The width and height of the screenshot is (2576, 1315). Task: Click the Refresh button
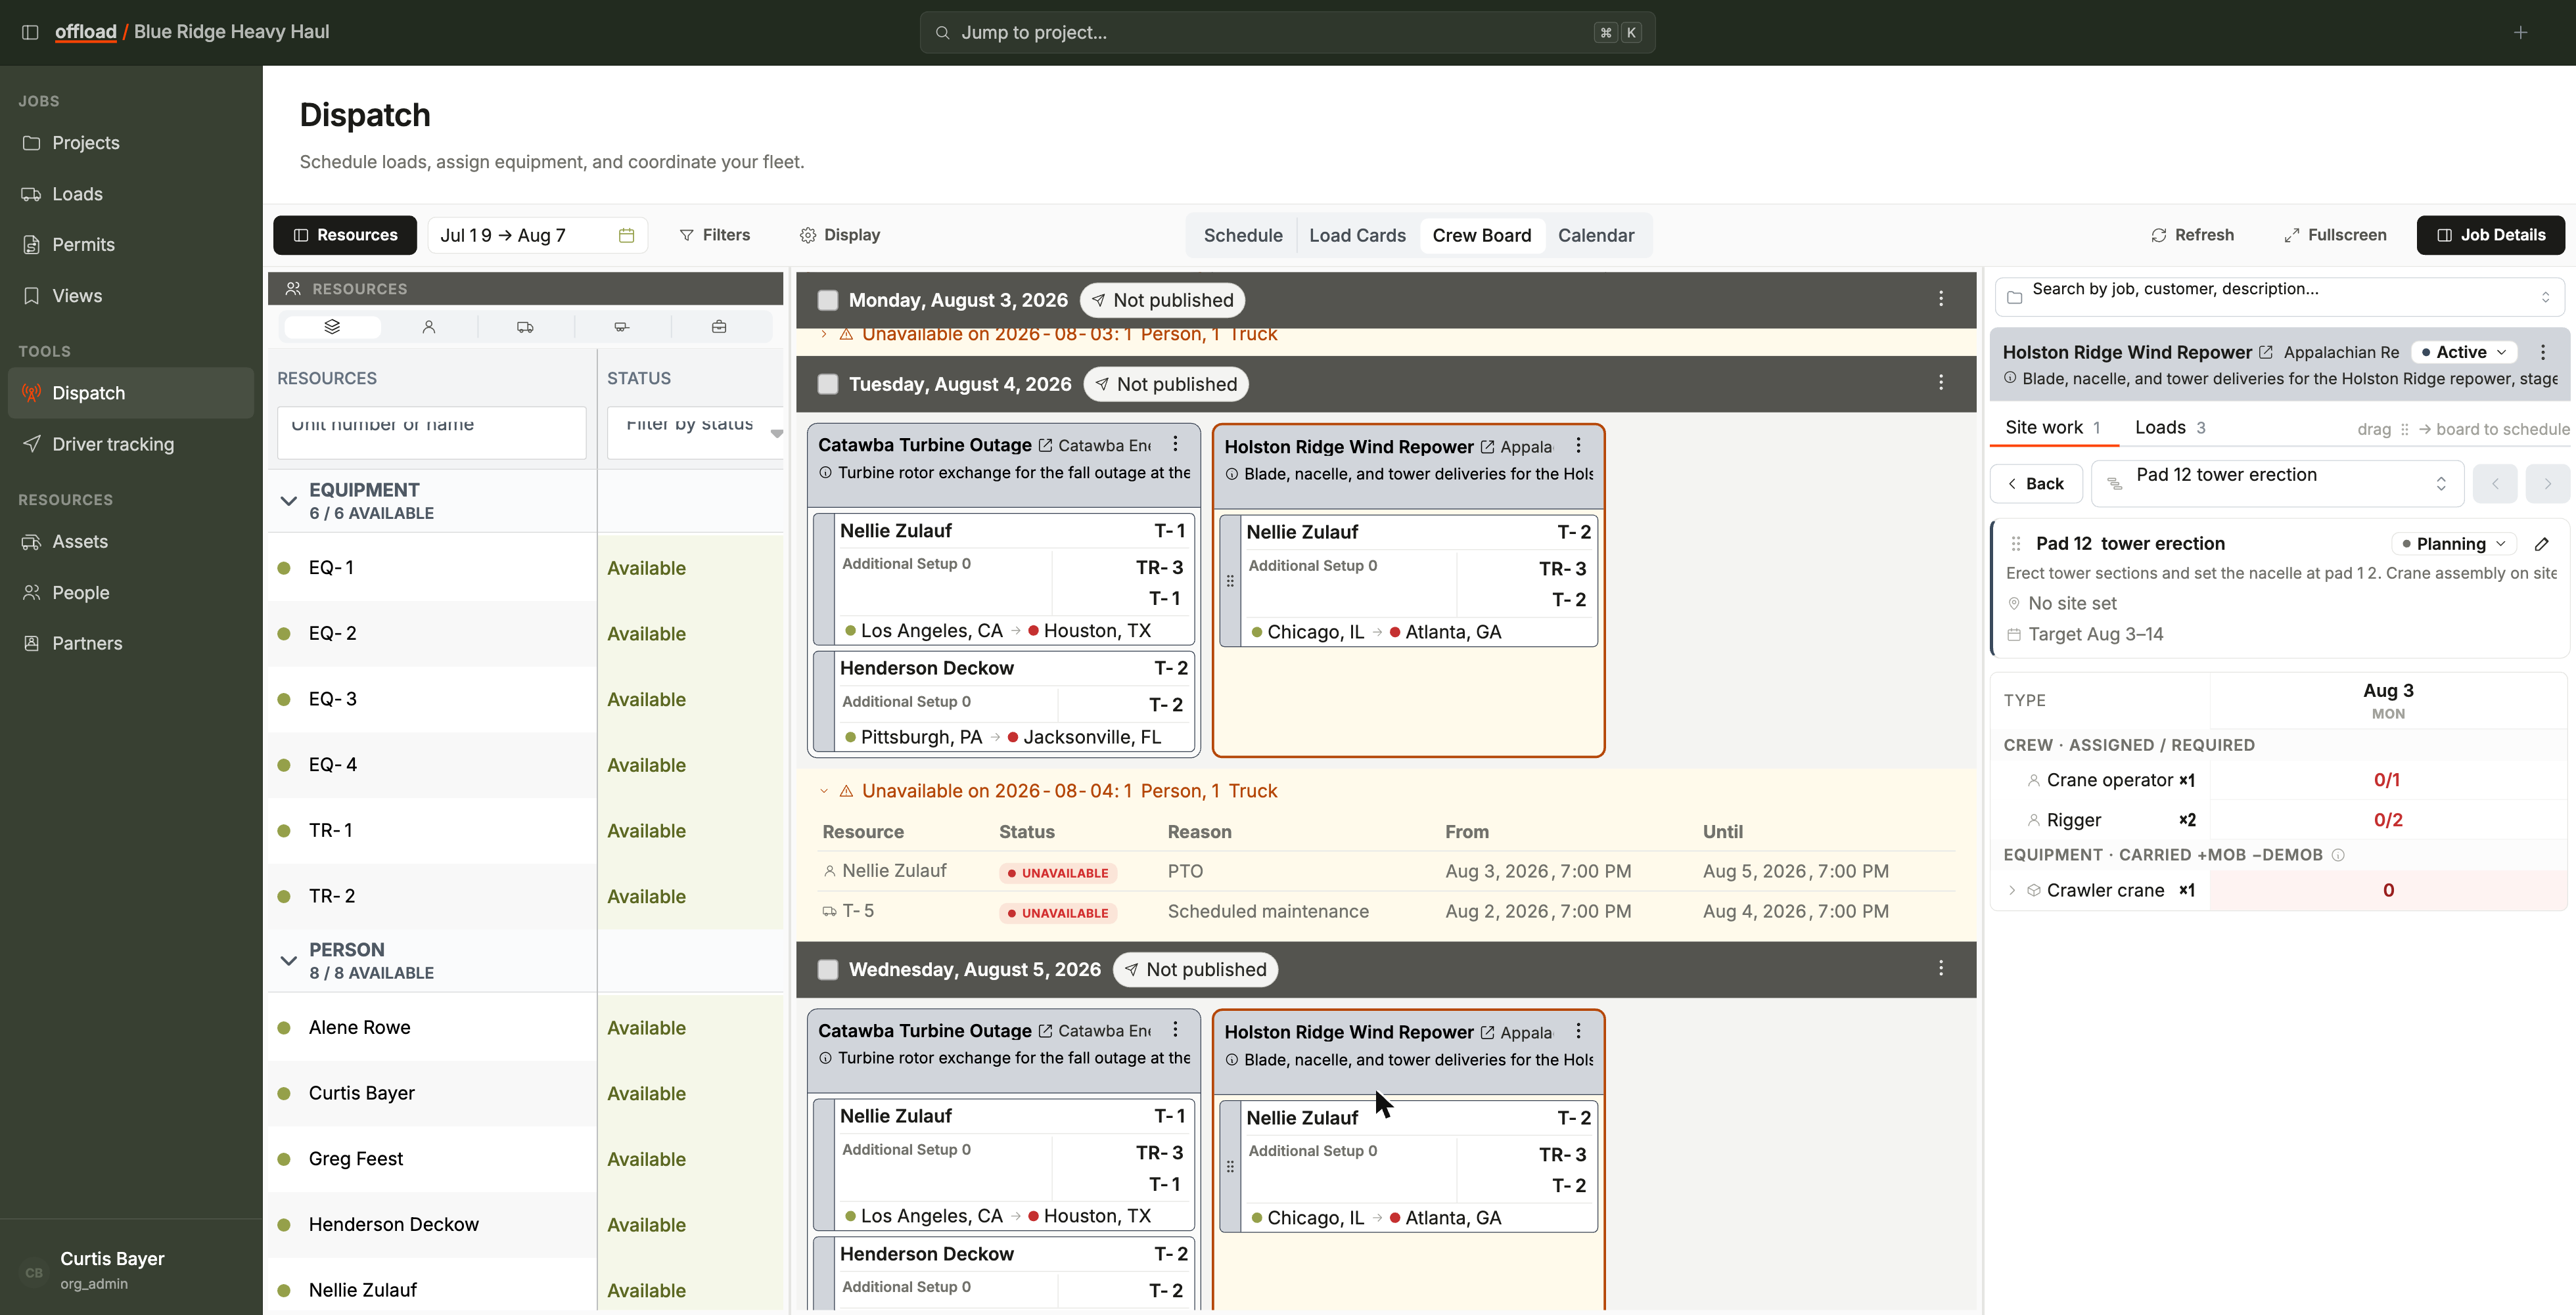(2192, 236)
